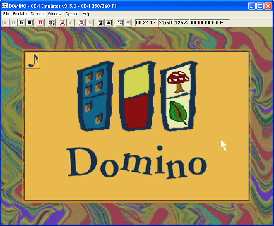Expand the Window menu

[x=54, y=14]
